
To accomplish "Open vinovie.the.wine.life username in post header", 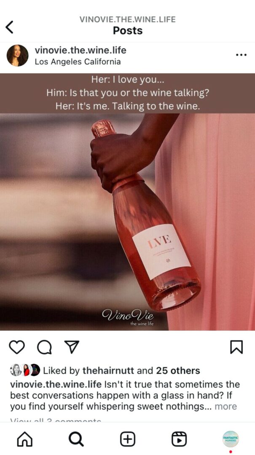I will click(81, 50).
